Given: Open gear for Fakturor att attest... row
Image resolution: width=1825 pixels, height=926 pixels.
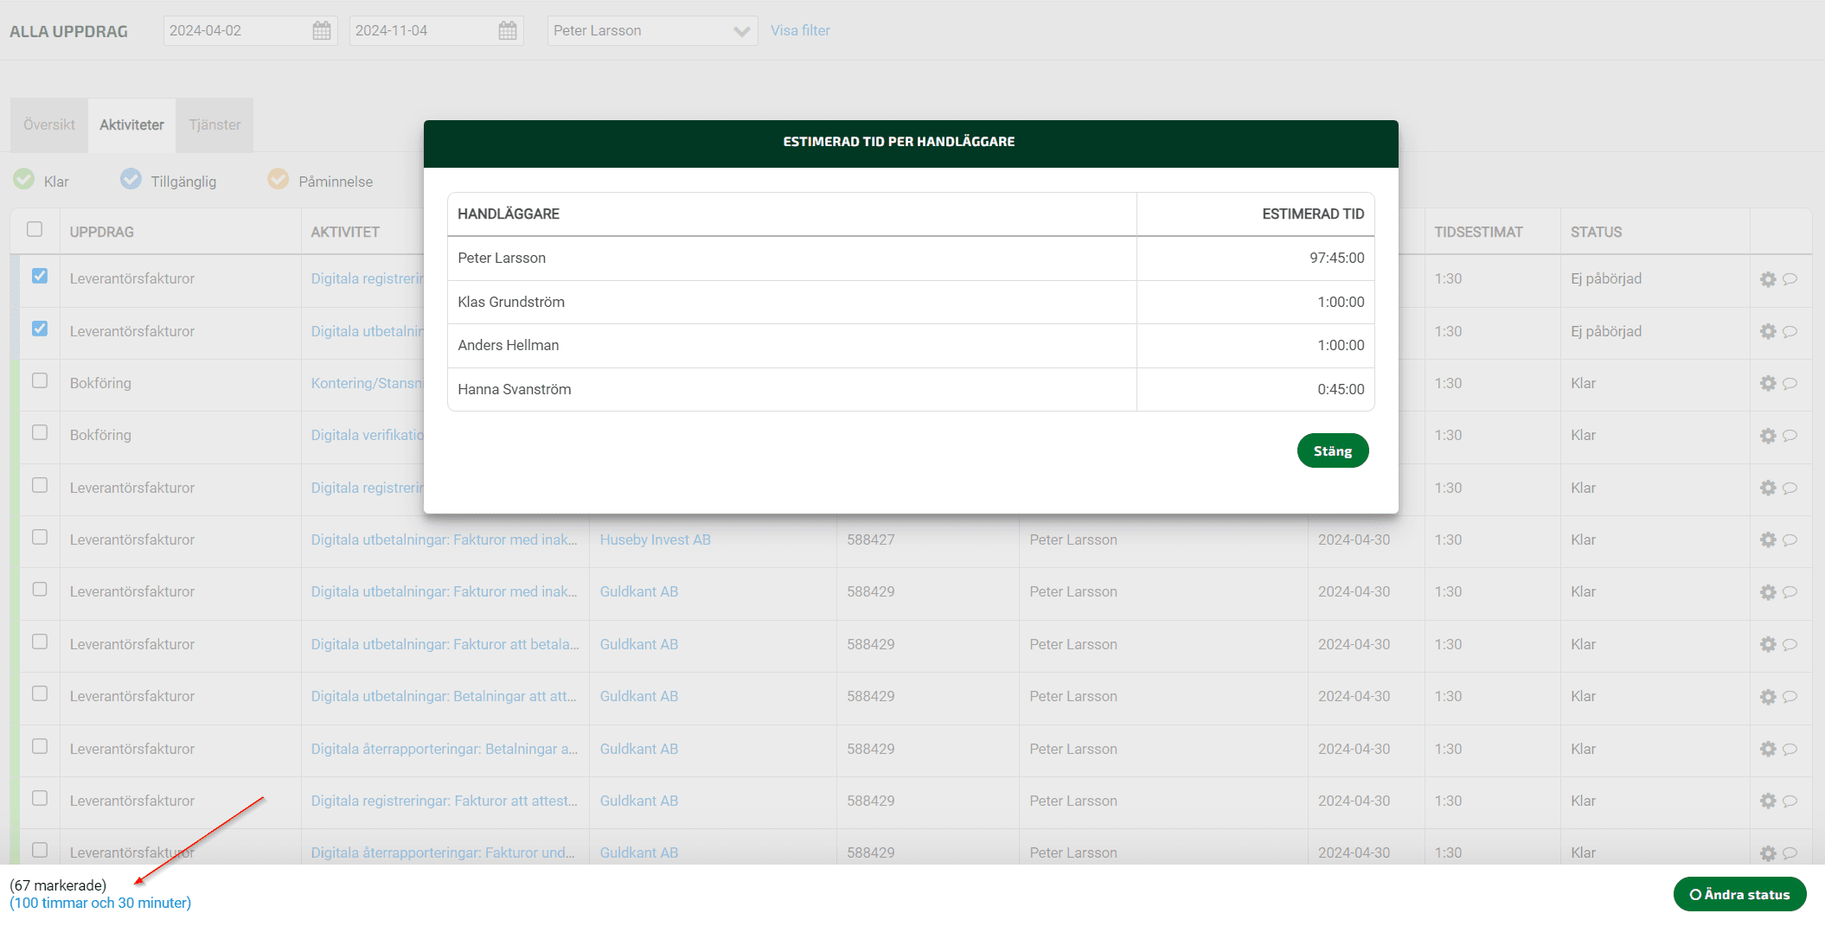Looking at the screenshot, I should point(1768,801).
